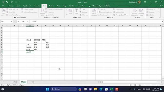This screenshot has width=164, height=92.
Task: Cancel the cell entry with X
Action: click(x=19, y=21)
